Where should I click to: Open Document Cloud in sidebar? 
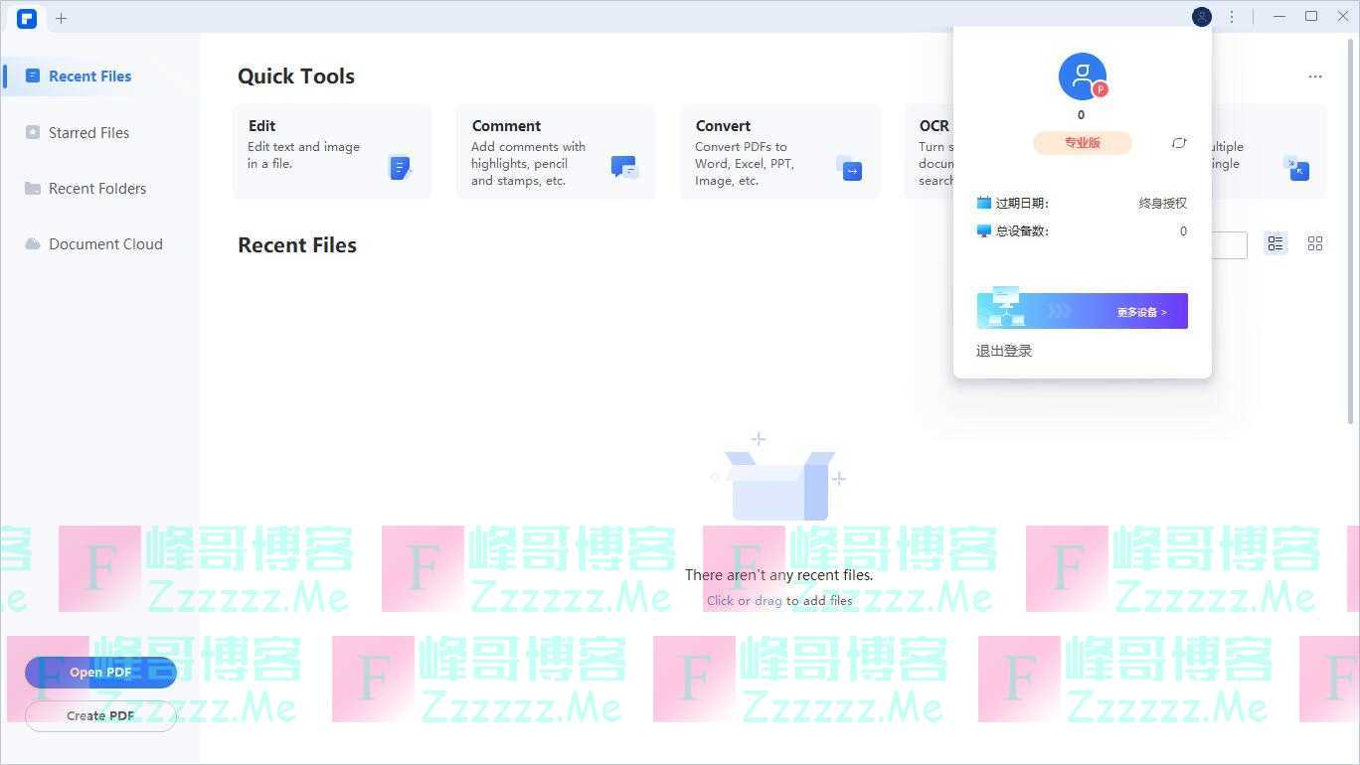pyautogui.click(x=105, y=244)
